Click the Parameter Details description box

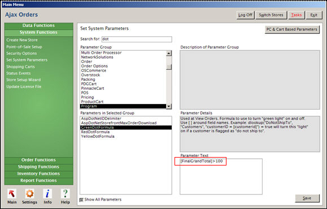point(250,134)
